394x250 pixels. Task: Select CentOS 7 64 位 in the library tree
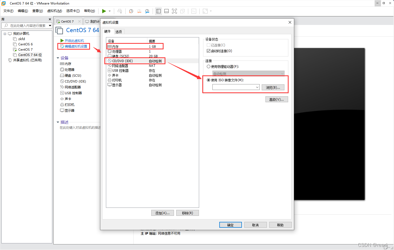(x=30, y=55)
